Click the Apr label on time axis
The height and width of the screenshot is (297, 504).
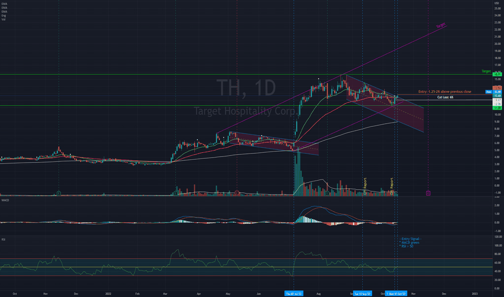tap(198, 293)
